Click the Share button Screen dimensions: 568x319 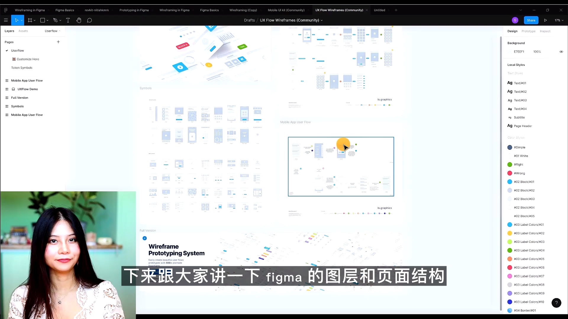pos(531,20)
